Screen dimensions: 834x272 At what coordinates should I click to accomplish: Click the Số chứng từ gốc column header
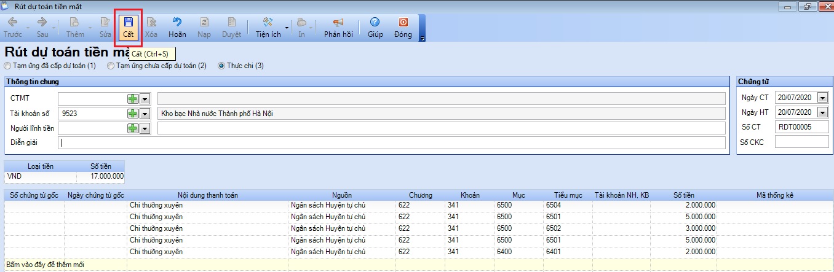(x=34, y=195)
